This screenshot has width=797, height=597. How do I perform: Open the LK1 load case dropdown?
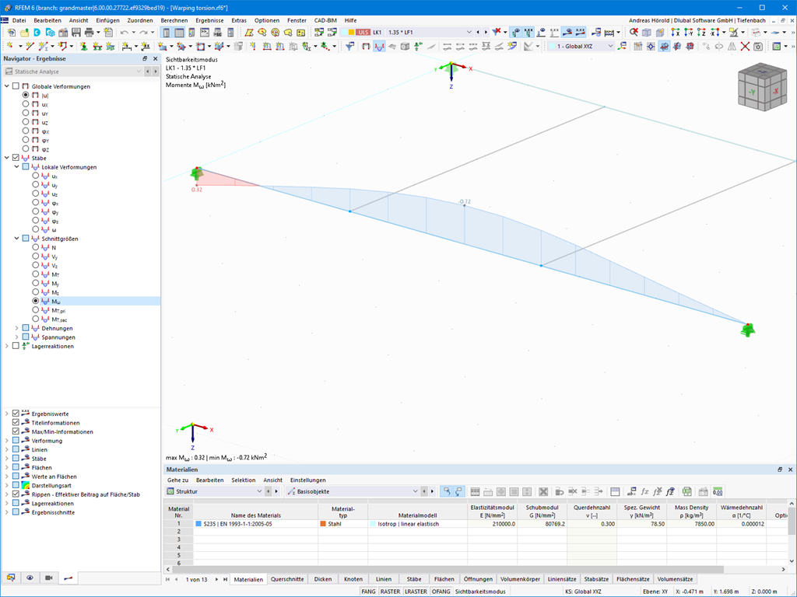[469, 33]
